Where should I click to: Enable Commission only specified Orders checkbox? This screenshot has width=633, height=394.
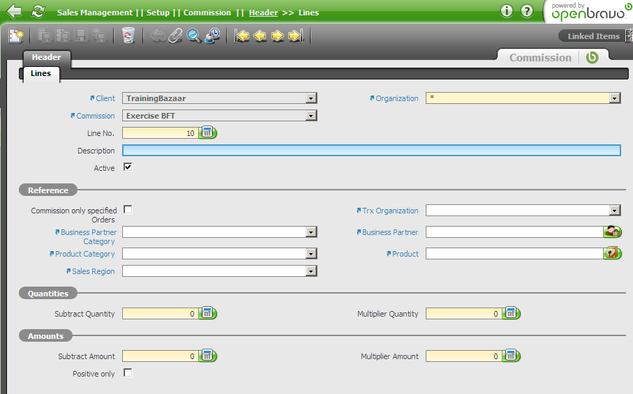128,209
